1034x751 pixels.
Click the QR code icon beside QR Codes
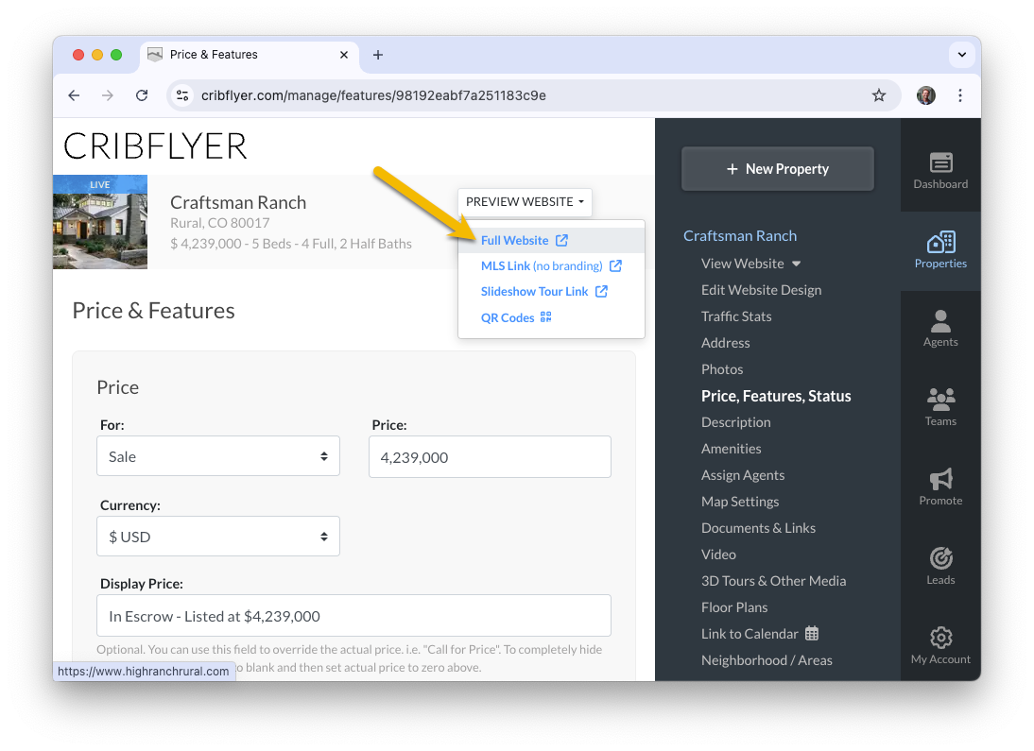pos(546,317)
